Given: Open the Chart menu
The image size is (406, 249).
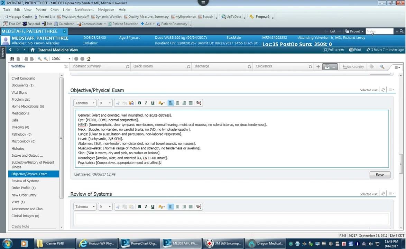Looking at the screenshot, I should [54, 10].
